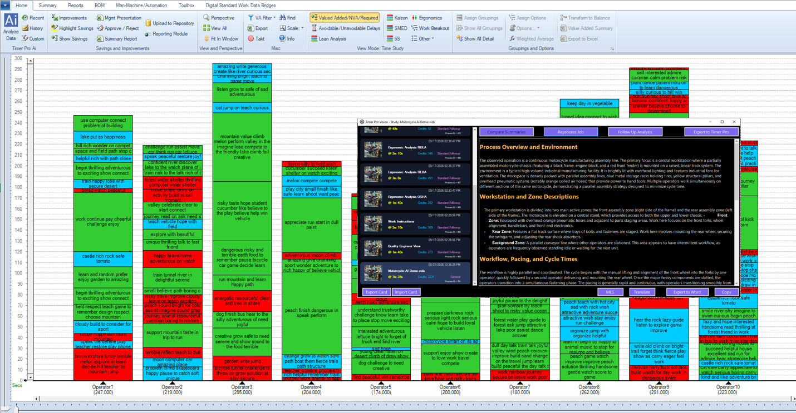
Task: Click Approve / Reject
Action: 117,28
